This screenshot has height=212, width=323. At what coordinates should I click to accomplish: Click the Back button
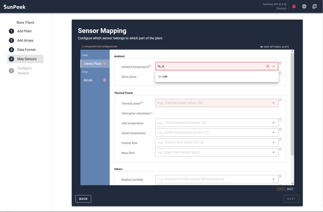83,199
